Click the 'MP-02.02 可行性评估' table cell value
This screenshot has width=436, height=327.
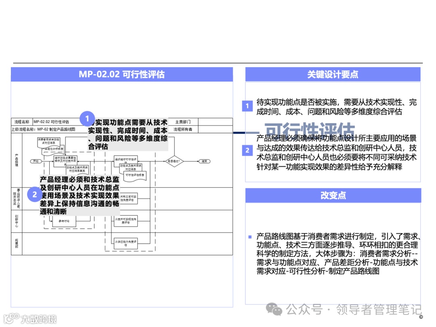(51, 122)
